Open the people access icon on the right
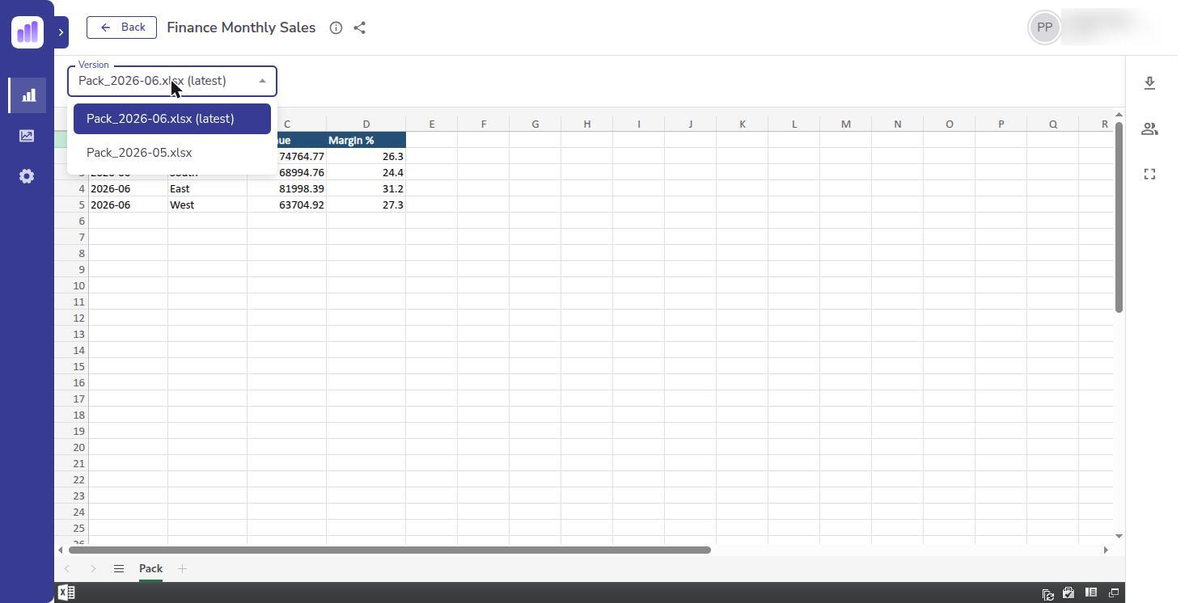The image size is (1189, 603). tap(1149, 129)
